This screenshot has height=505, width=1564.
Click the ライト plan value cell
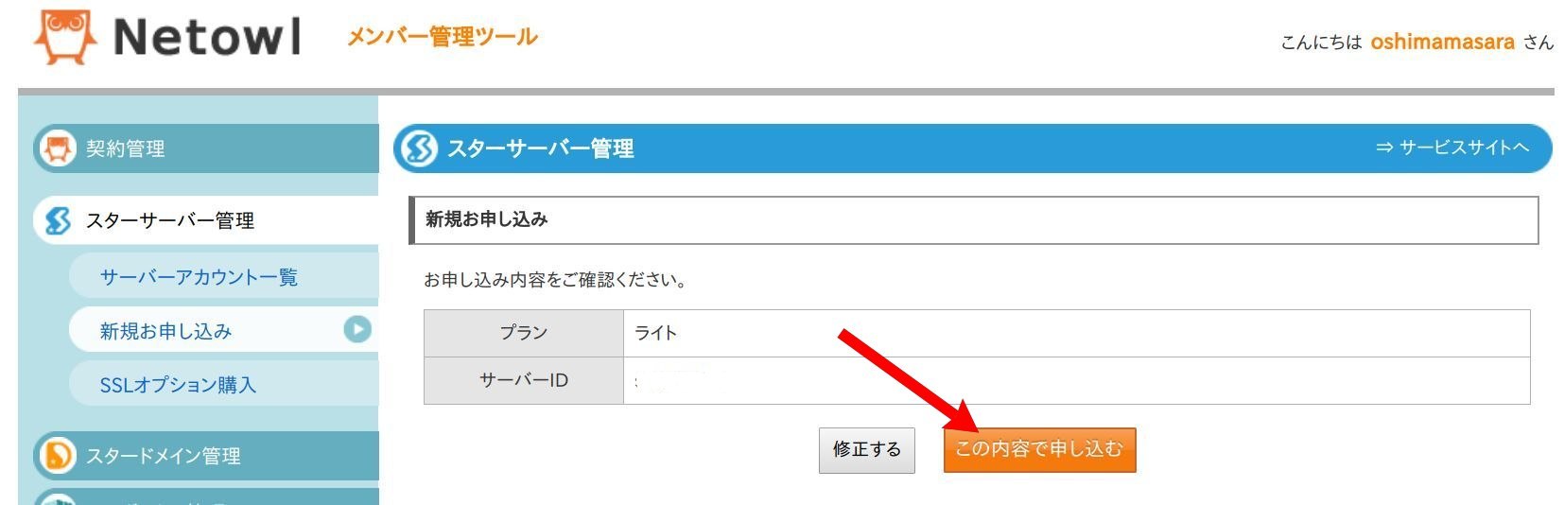click(1076, 333)
